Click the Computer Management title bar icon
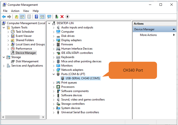178x125 pixels. 4,5
